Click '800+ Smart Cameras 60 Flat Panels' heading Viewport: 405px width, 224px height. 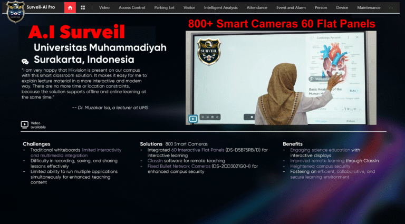282,24
